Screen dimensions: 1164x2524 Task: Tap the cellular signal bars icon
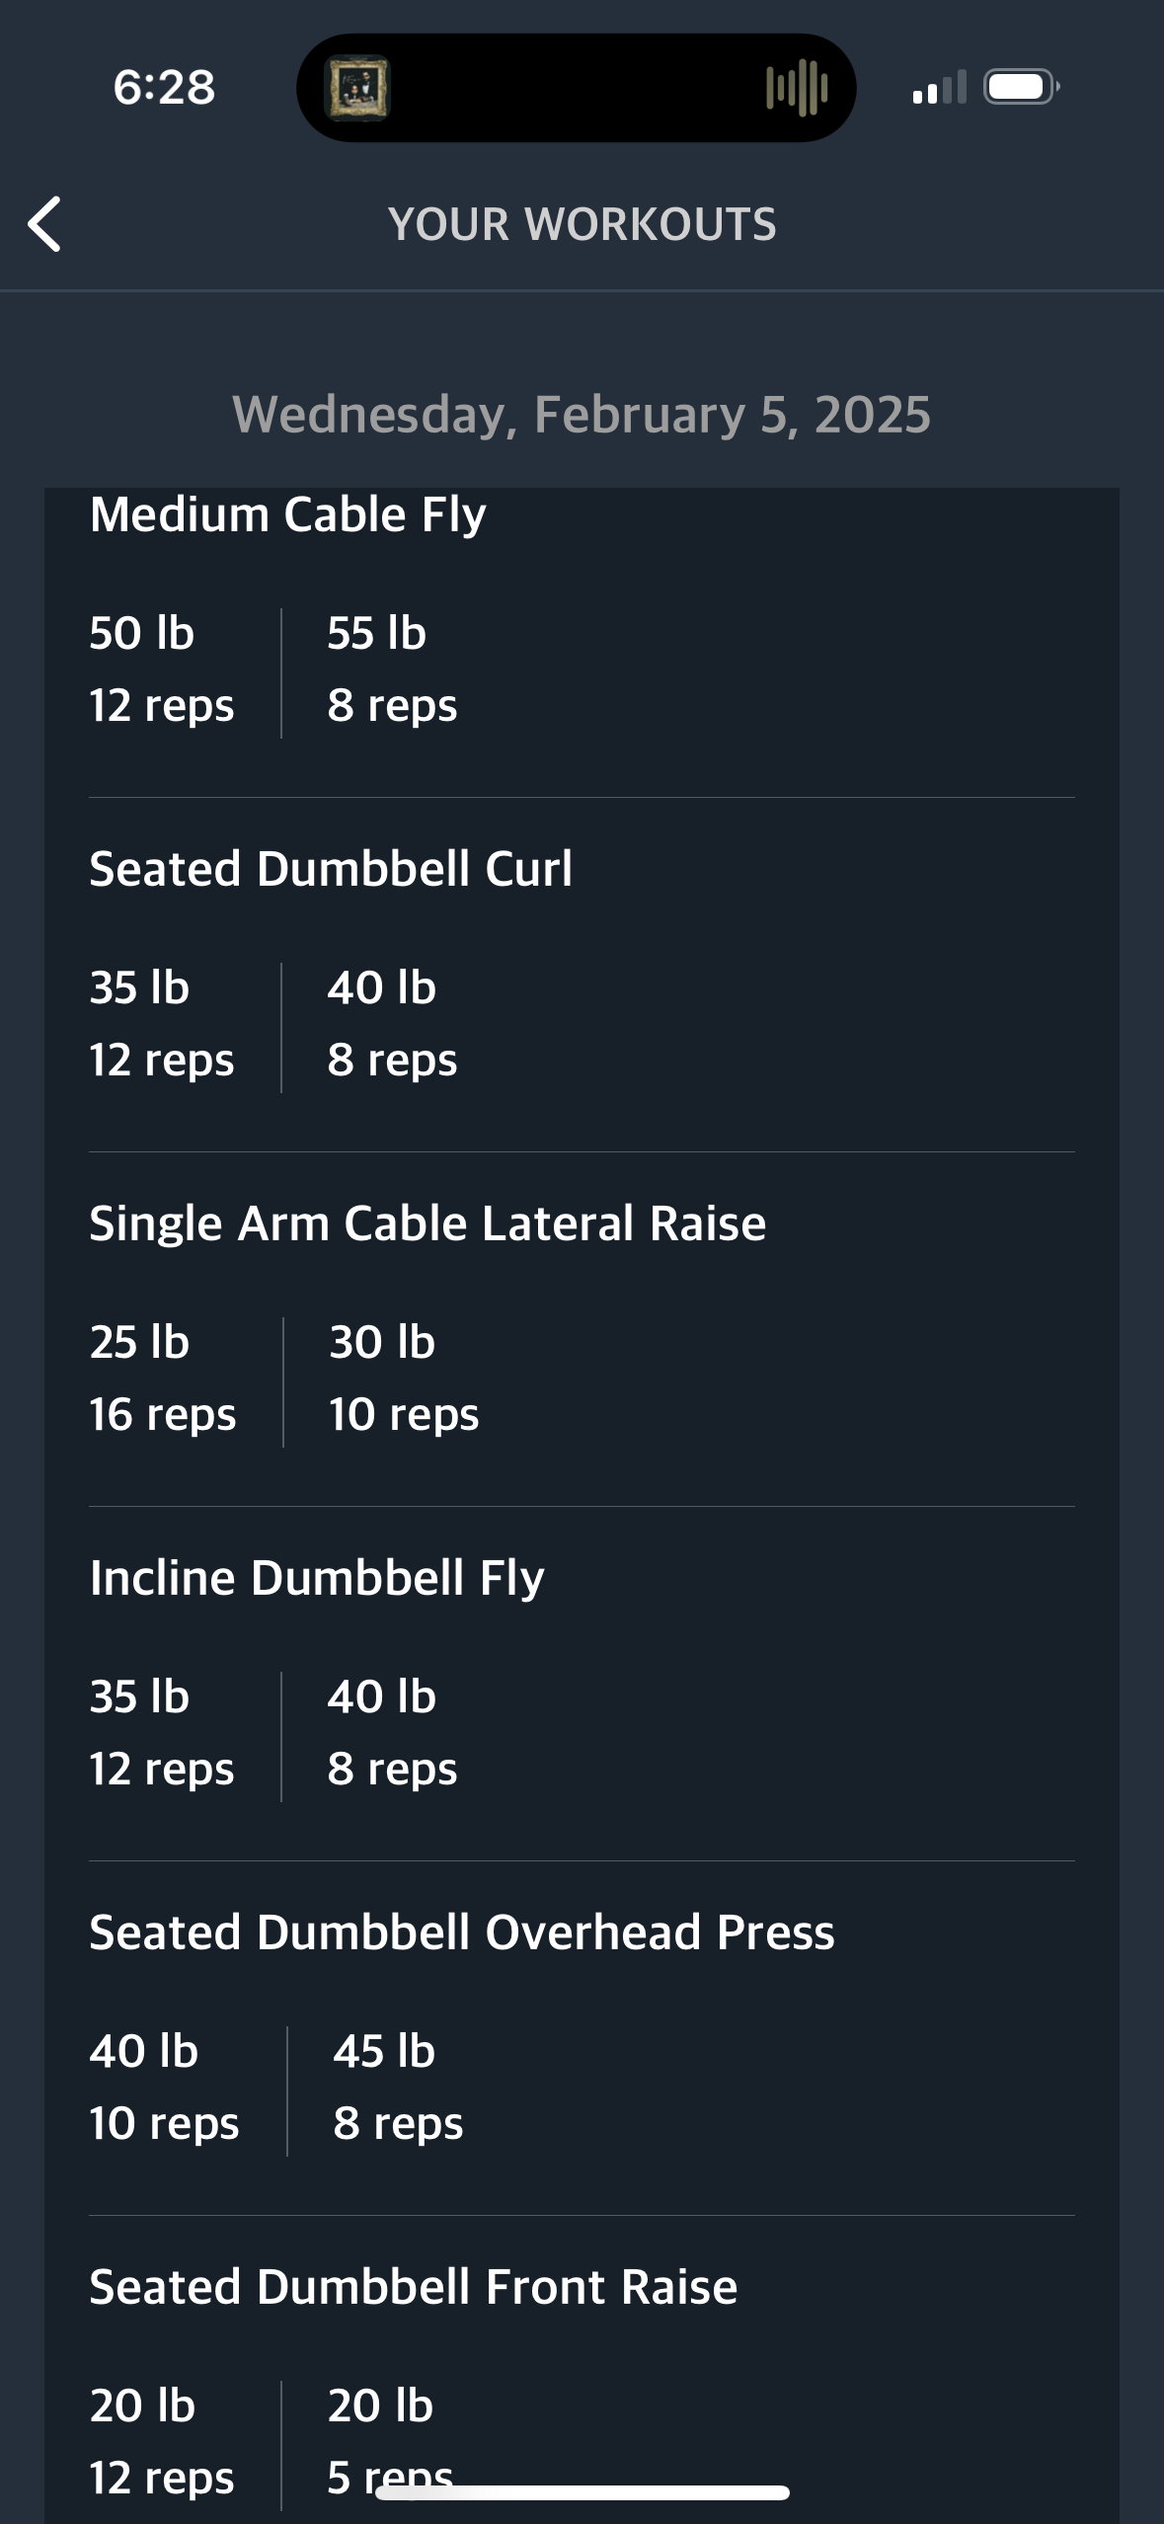(939, 87)
